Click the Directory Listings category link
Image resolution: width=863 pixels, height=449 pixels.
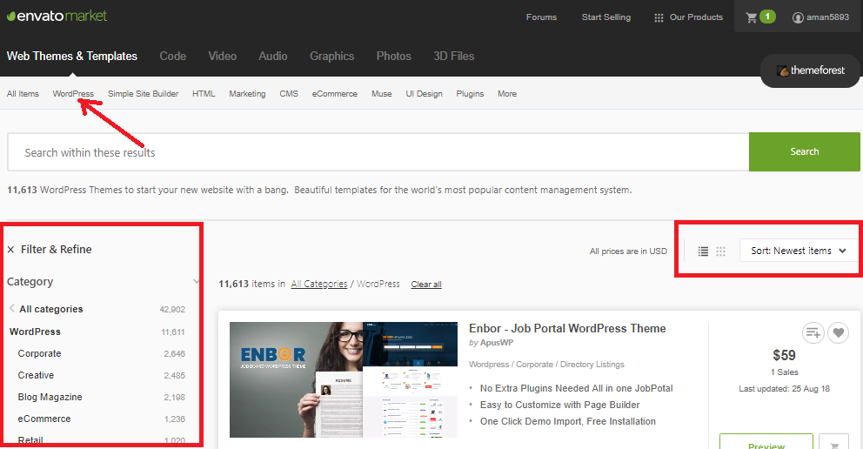tap(592, 365)
